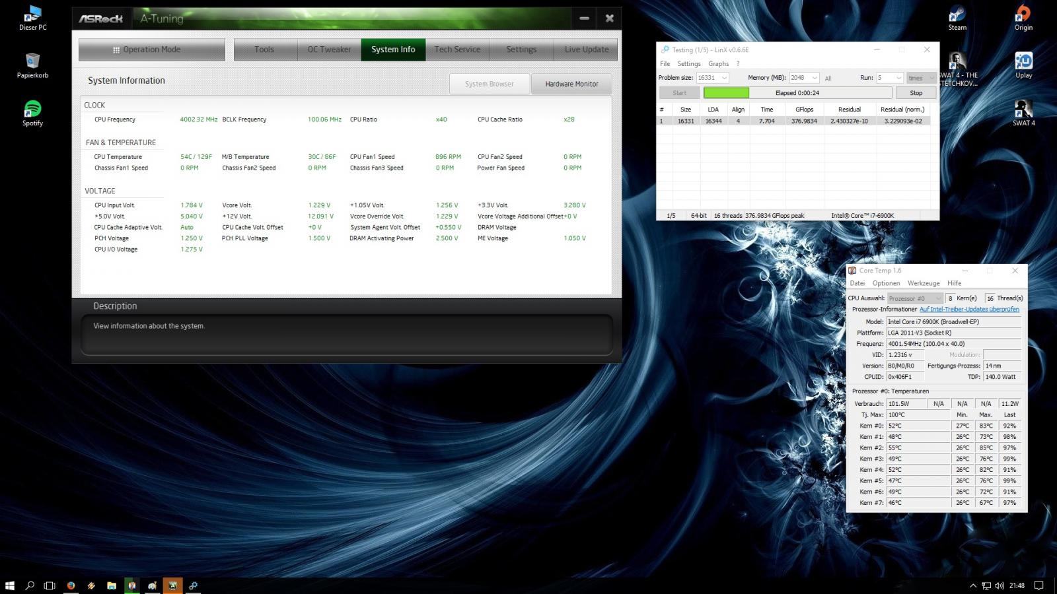The width and height of the screenshot is (1057, 594).
Task: Open the Settings tab in A-Tuning
Action: tap(521, 49)
